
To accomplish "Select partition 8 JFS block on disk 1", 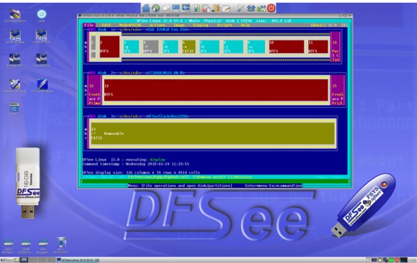I will tap(234, 47).
